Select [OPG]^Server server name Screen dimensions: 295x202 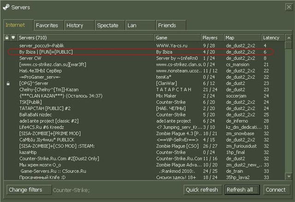34,83
